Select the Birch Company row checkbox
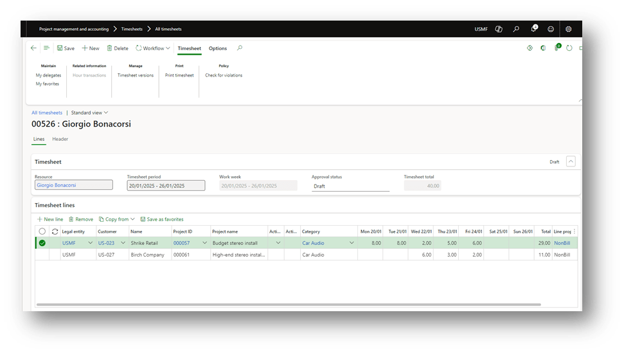 42,255
